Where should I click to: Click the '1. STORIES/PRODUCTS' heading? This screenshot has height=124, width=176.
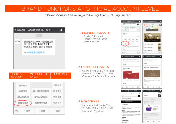pos(95,33)
